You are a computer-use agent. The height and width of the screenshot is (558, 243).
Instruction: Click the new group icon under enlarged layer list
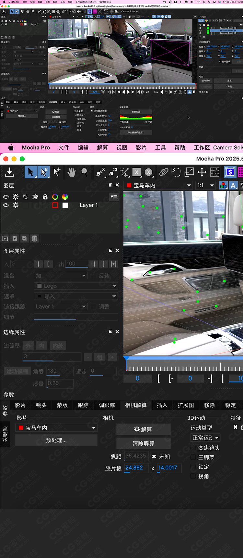click(x=5, y=239)
